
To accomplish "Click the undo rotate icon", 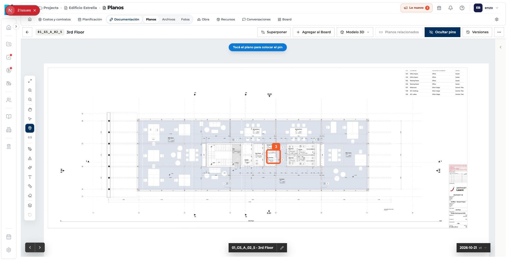I will coord(30,215).
